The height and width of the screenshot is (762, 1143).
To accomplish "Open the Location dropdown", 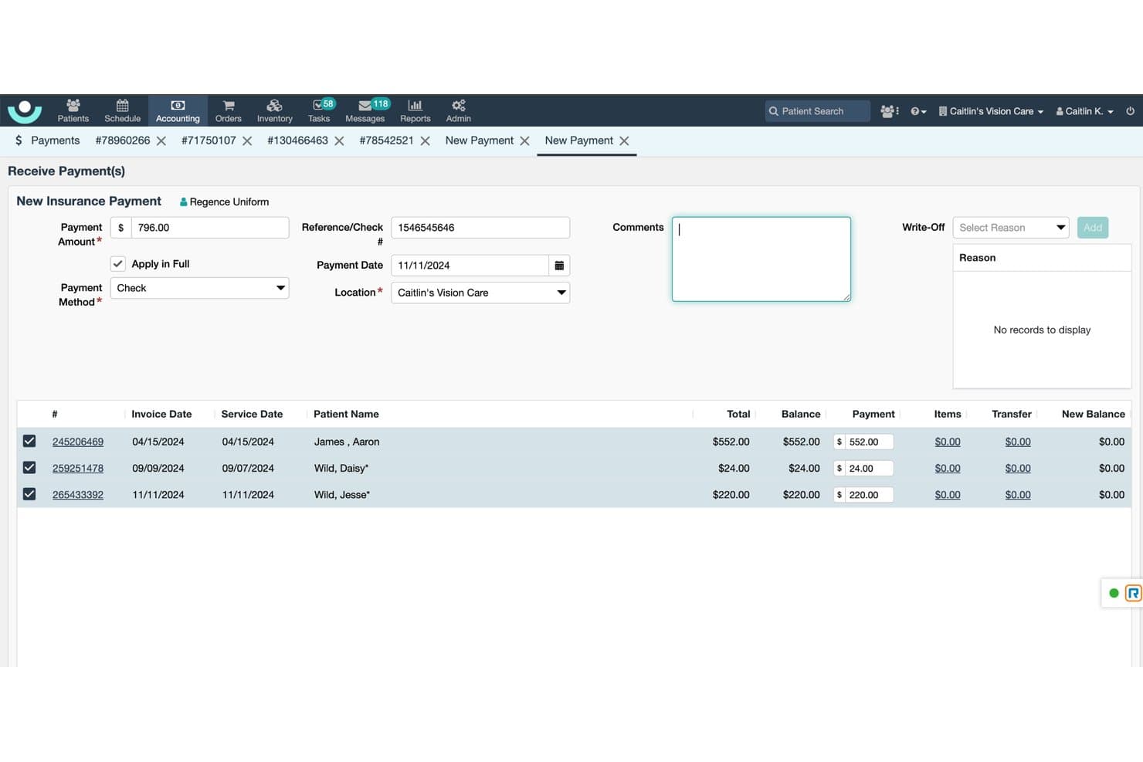I will pyautogui.click(x=480, y=293).
